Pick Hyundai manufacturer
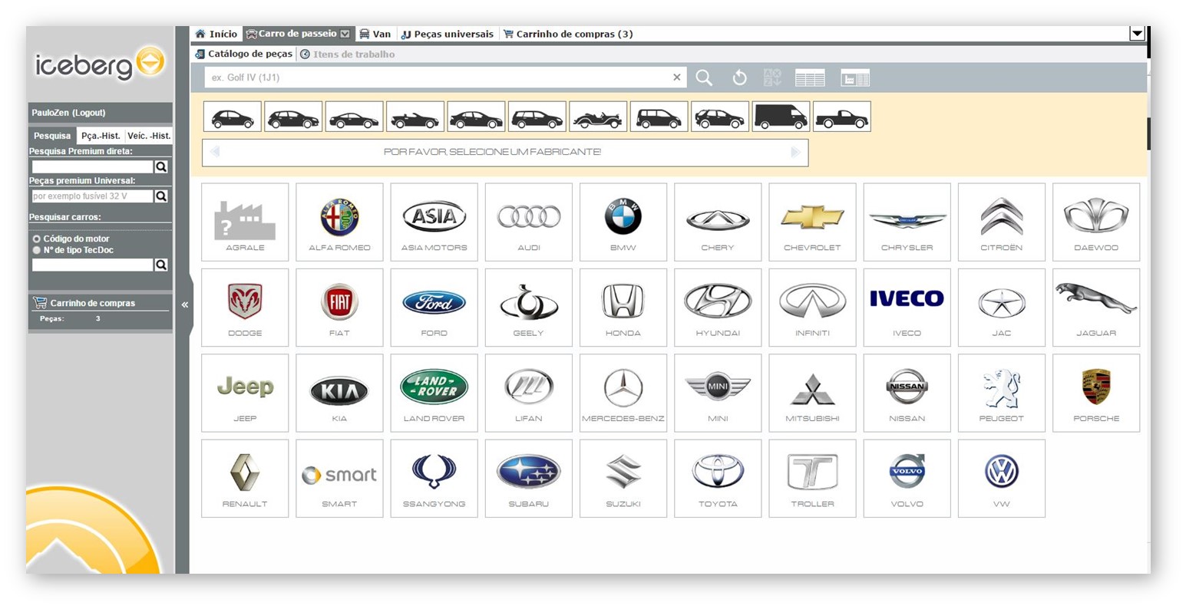1186x609 pixels. click(718, 307)
